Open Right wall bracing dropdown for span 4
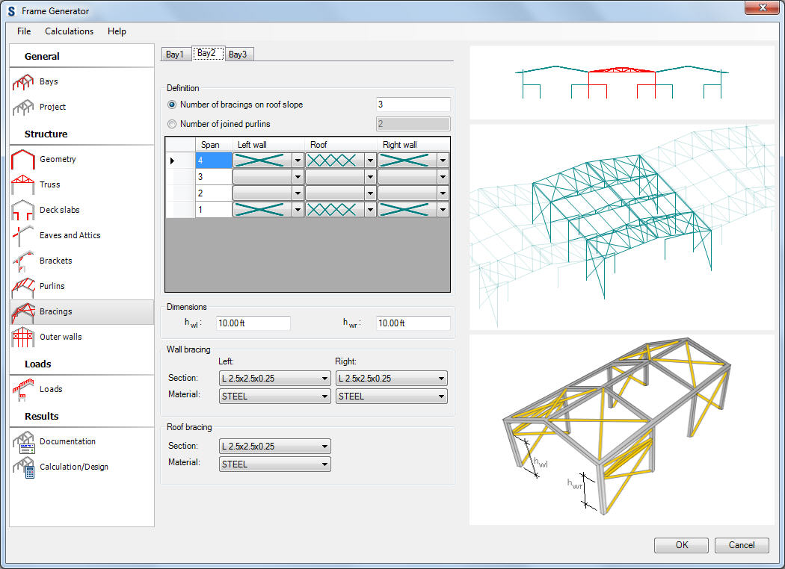This screenshot has width=785, height=569. tap(443, 161)
